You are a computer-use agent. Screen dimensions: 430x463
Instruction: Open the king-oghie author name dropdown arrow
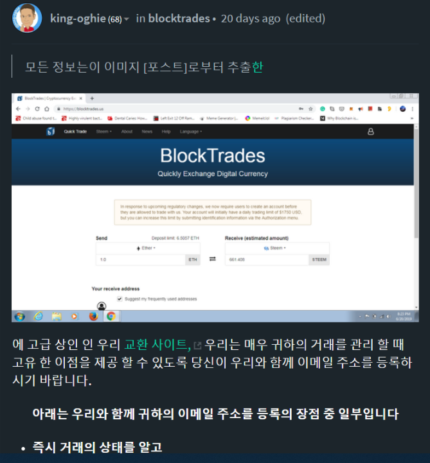127,19
